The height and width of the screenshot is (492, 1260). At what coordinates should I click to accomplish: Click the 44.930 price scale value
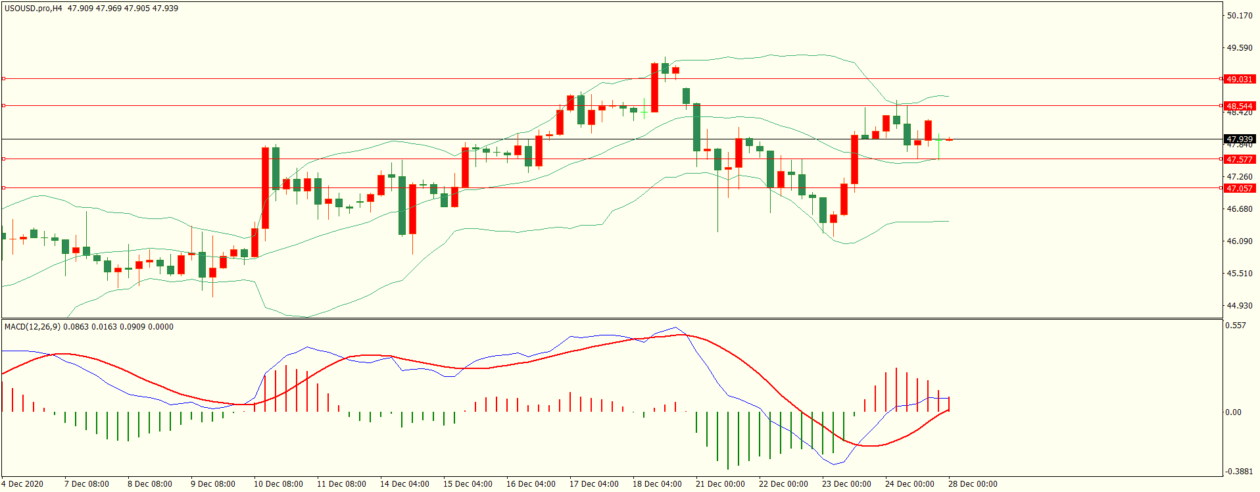point(1239,305)
